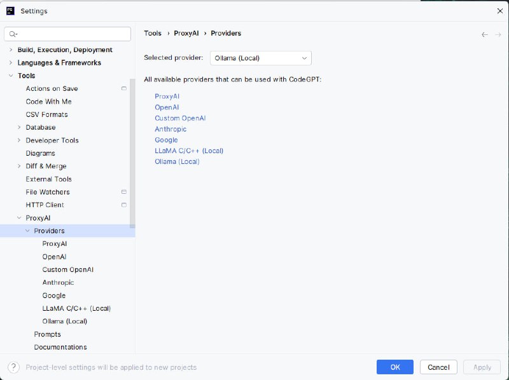Navigate forward with the right arrow

(x=498, y=34)
